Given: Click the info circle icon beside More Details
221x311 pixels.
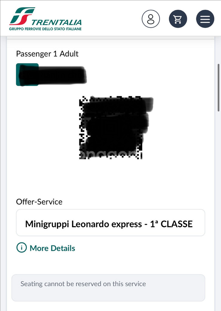Looking at the screenshot, I should tap(22, 248).
